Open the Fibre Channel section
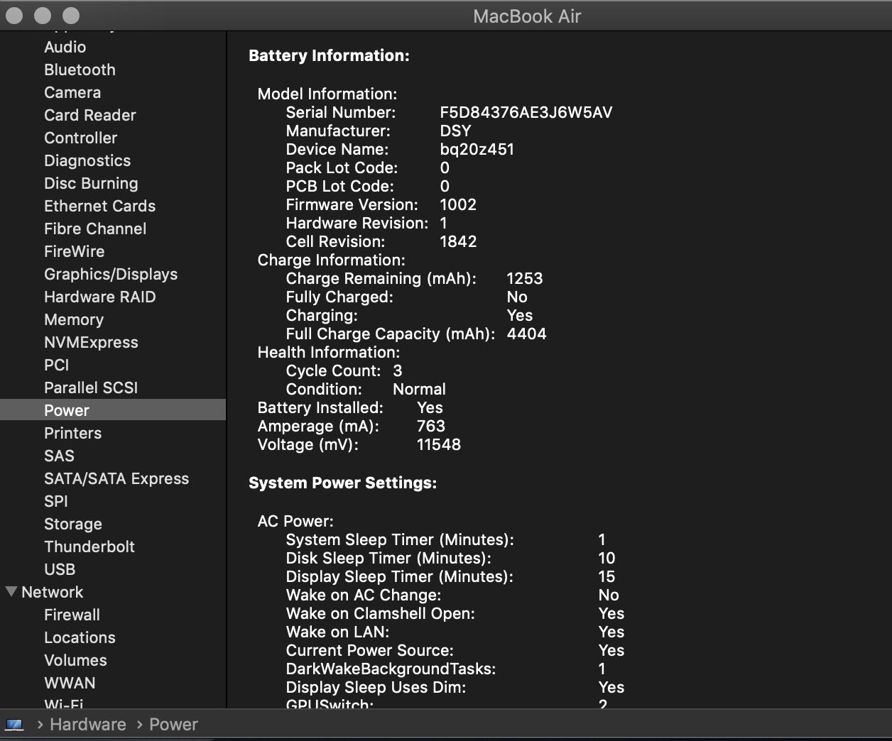The width and height of the screenshot is (892, 741). [95, 229]
